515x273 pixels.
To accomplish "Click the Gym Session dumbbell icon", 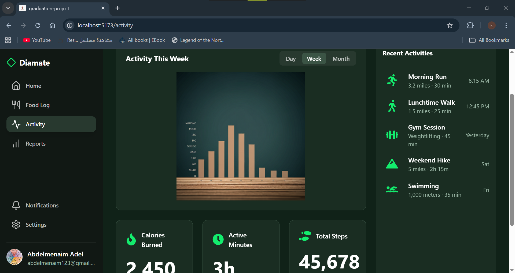I will pos(392,135).
